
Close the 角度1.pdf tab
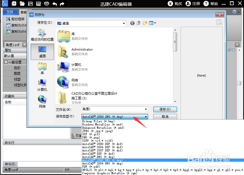[x=24, y=45]
